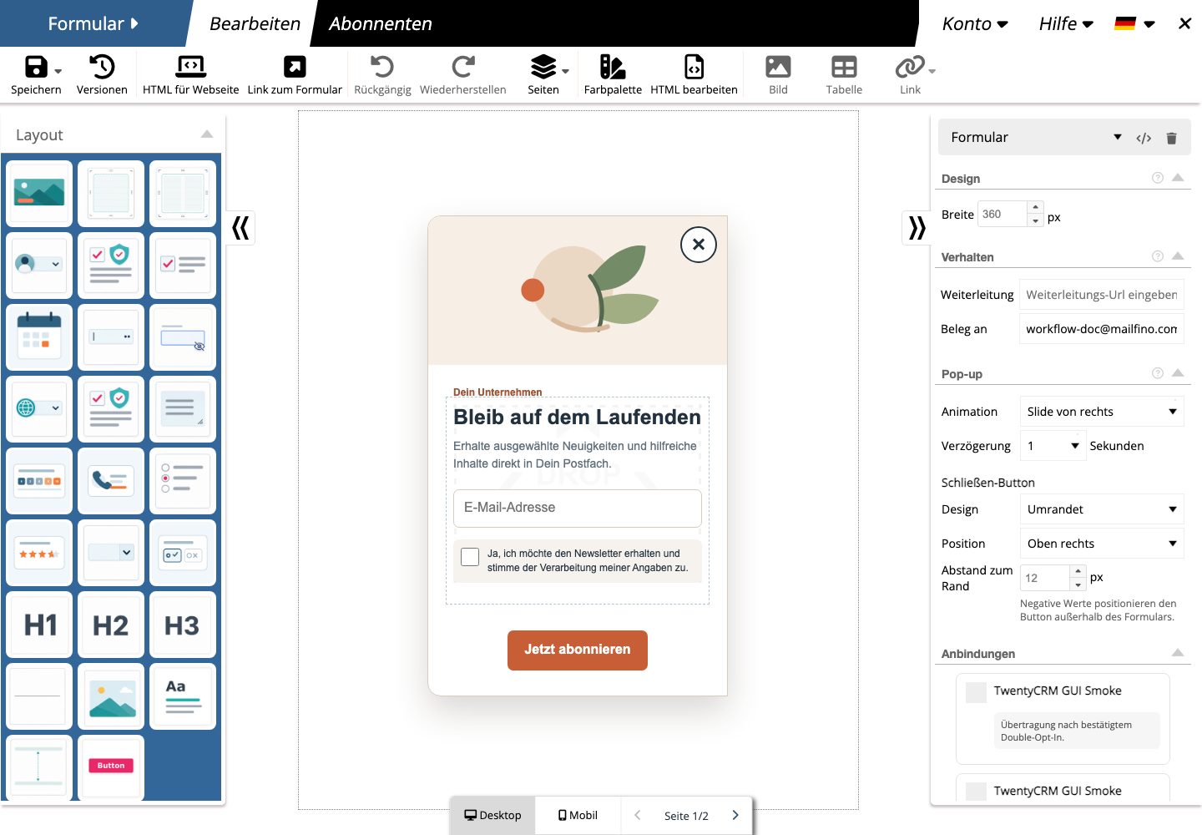The image size is (1202, 835).
Task: Select the pink Button element
Action: (111, 767)
